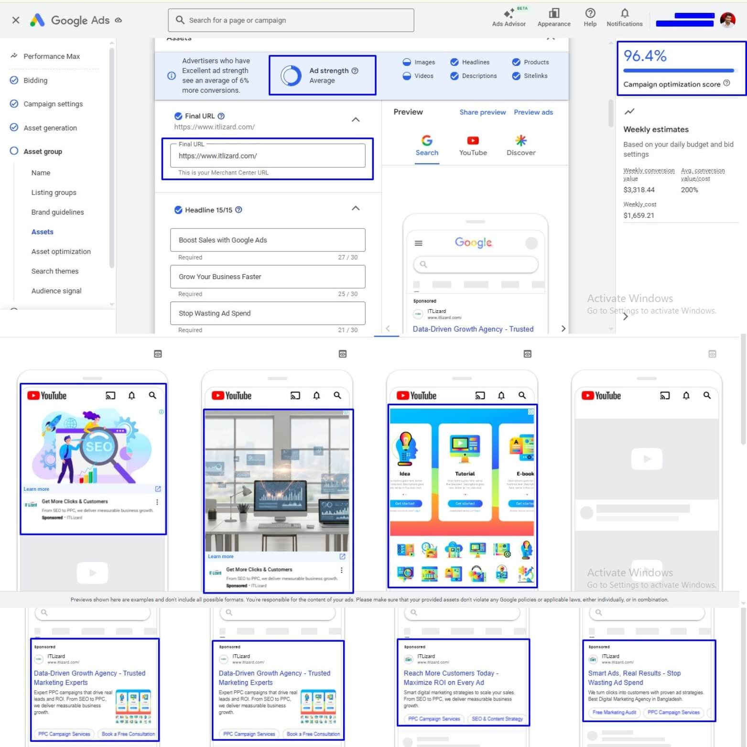Toggle the Sitelinks asset checkmark
Image resolution: width=747 pixels, height=747 pixels.
(516, 76)
